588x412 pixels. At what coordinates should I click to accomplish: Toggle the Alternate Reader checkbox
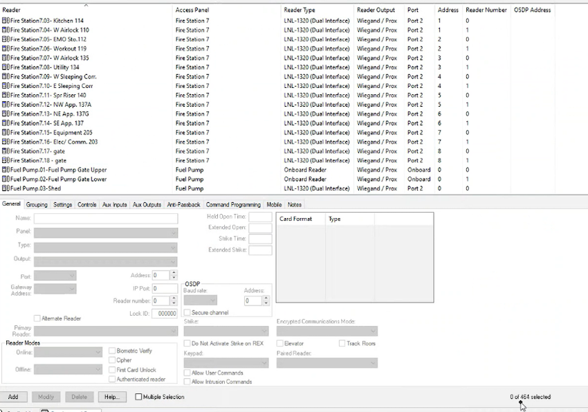37,319
